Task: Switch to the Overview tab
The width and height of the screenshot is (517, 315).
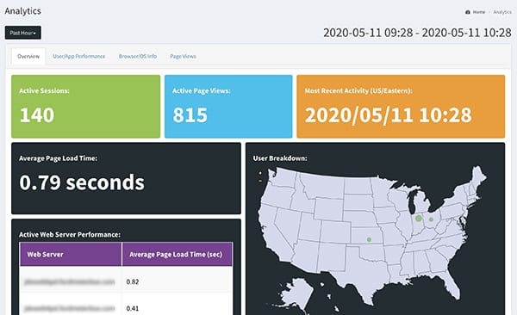Action: point(28,56)
